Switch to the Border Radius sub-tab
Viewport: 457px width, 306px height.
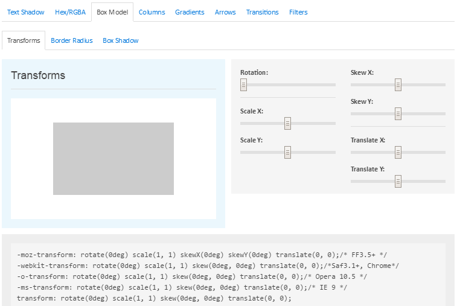click(72, 40)
